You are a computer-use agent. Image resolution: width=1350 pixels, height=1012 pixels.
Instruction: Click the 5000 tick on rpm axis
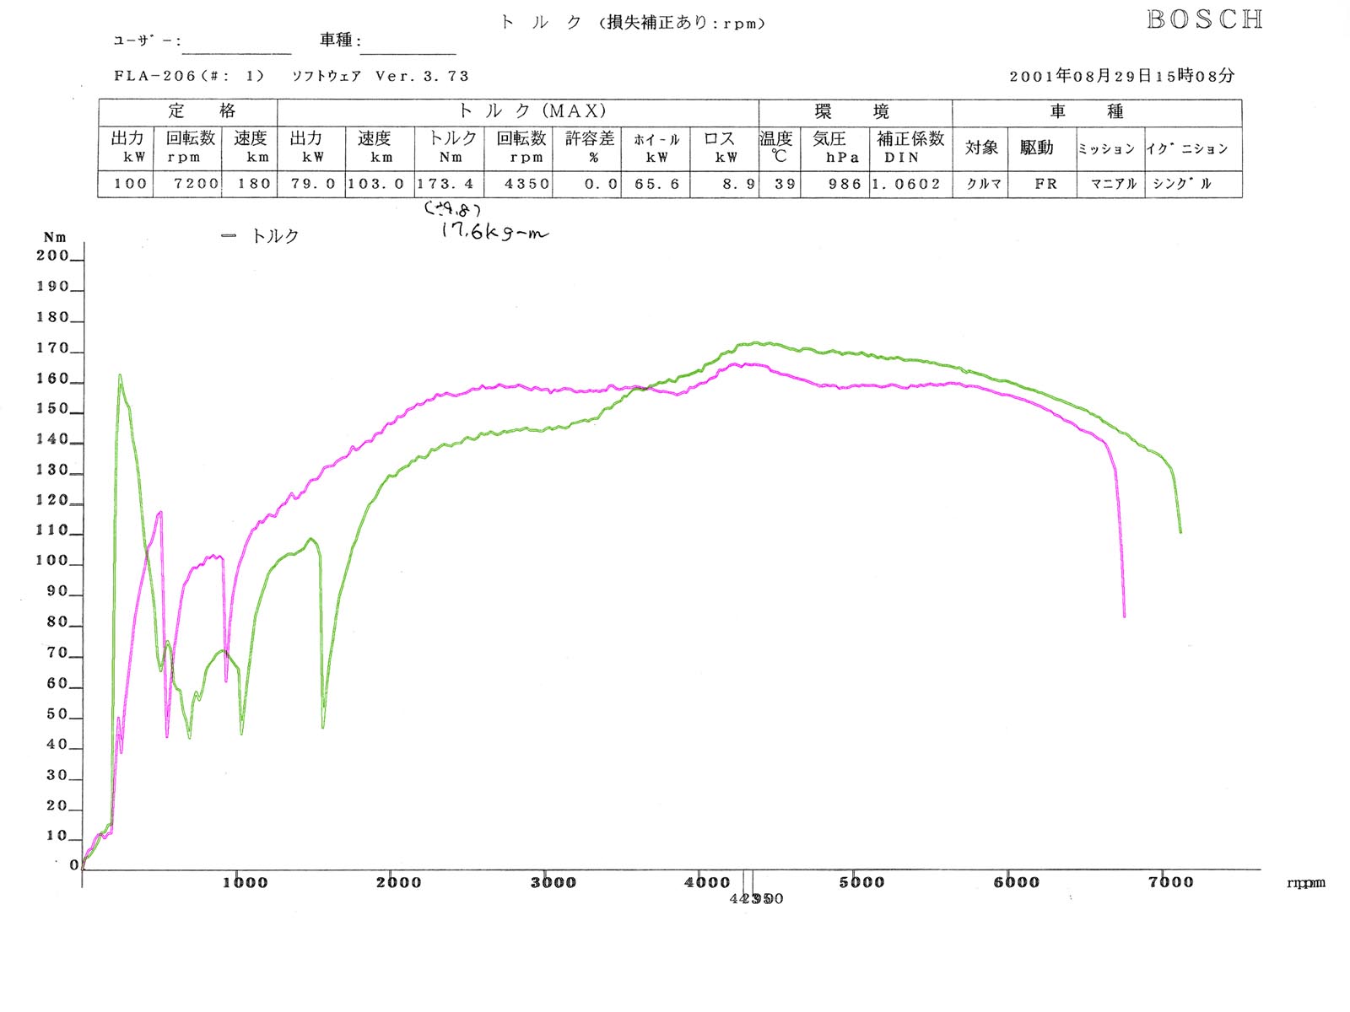pyautogui.click(x=861, y=883)
